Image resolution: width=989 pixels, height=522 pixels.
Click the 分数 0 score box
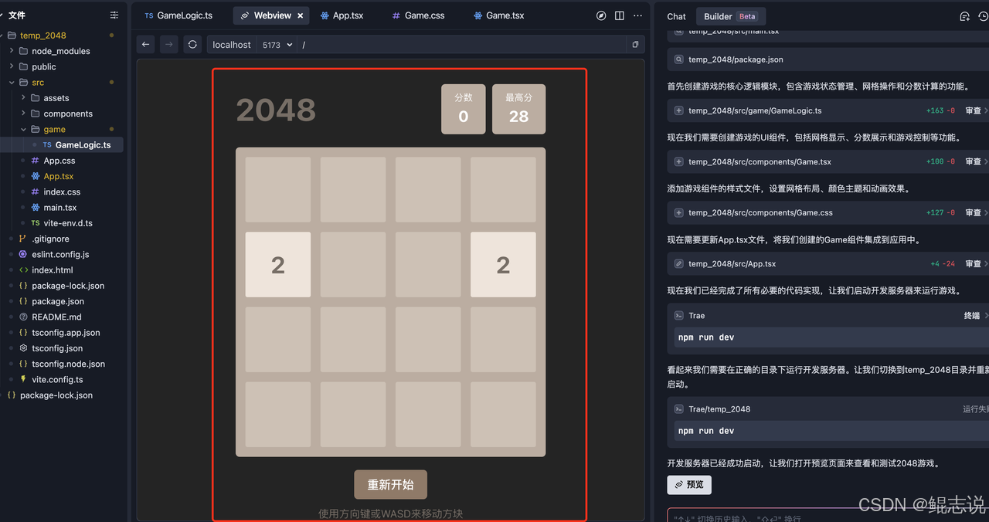(464, 109)
